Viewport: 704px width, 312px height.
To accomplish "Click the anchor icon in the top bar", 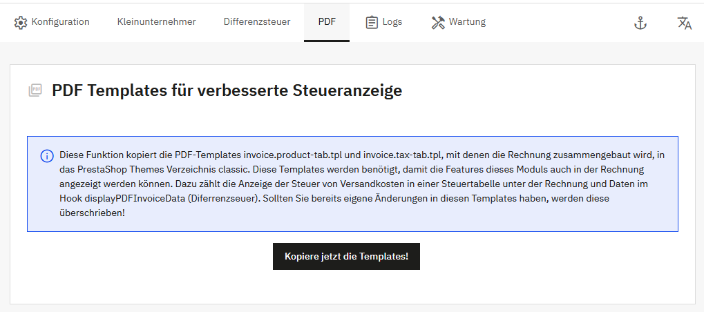I will tap(640, 23).
